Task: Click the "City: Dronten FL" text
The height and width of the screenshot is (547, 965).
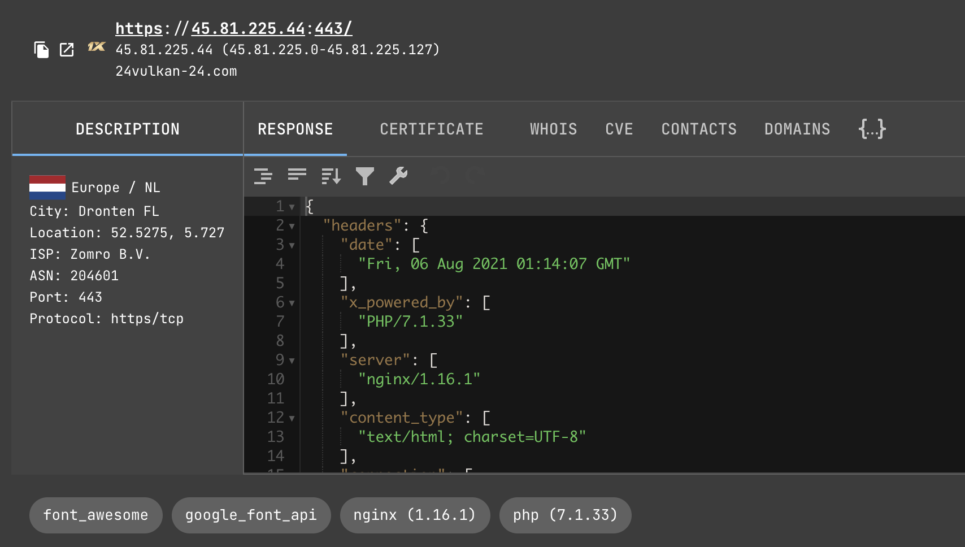Action: pos(94,211)
